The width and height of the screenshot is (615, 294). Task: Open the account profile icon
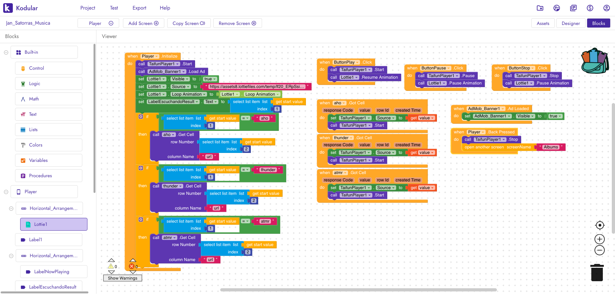(606, 8)
